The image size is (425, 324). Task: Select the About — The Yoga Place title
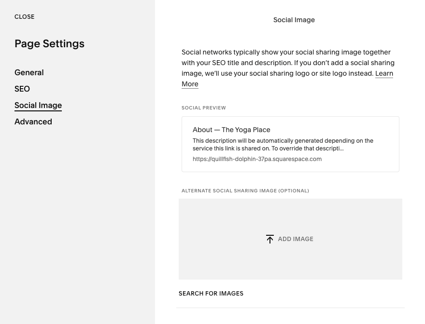coord(231,130)
